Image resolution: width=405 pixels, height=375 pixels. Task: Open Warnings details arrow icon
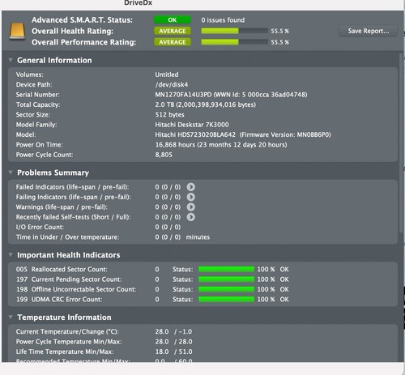tap(191, 207)
